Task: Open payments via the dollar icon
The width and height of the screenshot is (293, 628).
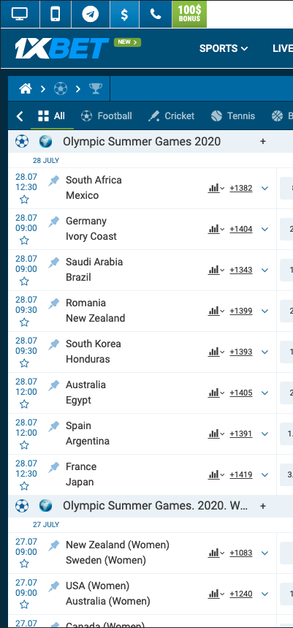Action: tap(124, 14)
